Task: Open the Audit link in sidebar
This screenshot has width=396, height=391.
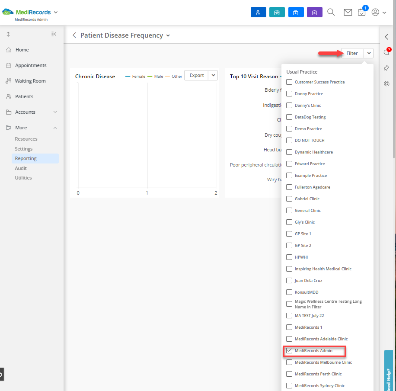Action: pos(21,168)
